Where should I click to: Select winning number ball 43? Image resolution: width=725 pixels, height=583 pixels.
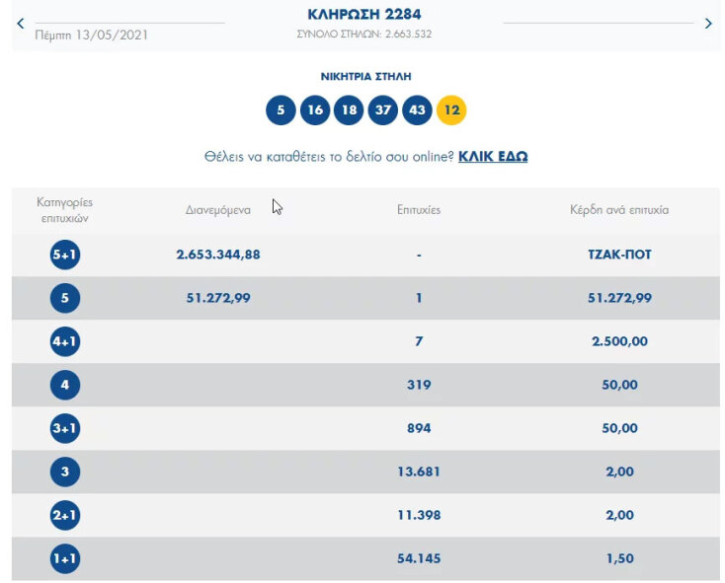pos(417,110)
